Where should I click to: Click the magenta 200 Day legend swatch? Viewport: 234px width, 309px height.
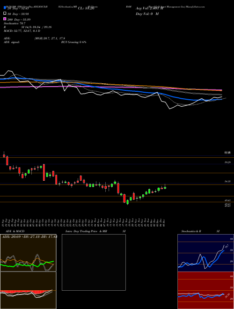click(x=5, y=19)
